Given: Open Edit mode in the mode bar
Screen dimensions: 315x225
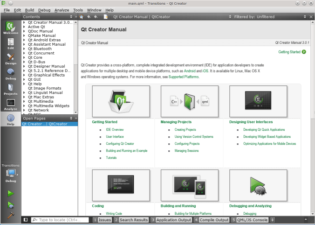Looking at the screenshot, I should click(10, 43).
